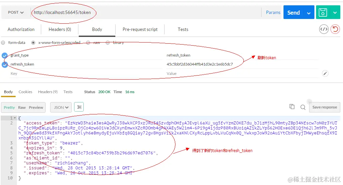Click the red reset request icon
Screen dimensions: 343x185
(x=335, y=29)
